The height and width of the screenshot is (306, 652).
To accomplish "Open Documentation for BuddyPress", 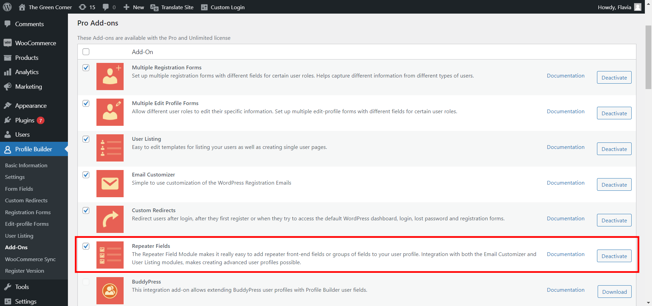I will click(x=565, y=290).
